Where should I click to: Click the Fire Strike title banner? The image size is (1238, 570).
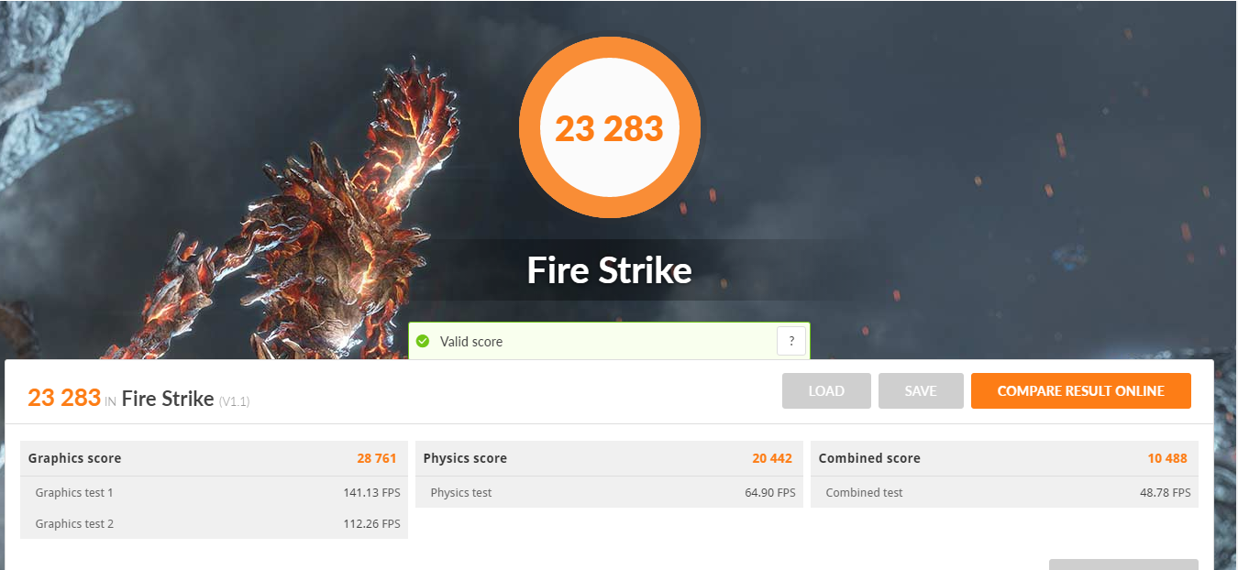(610, 270)
